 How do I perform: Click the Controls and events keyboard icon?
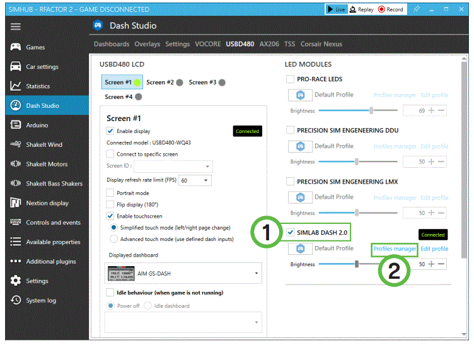point(15,222)
